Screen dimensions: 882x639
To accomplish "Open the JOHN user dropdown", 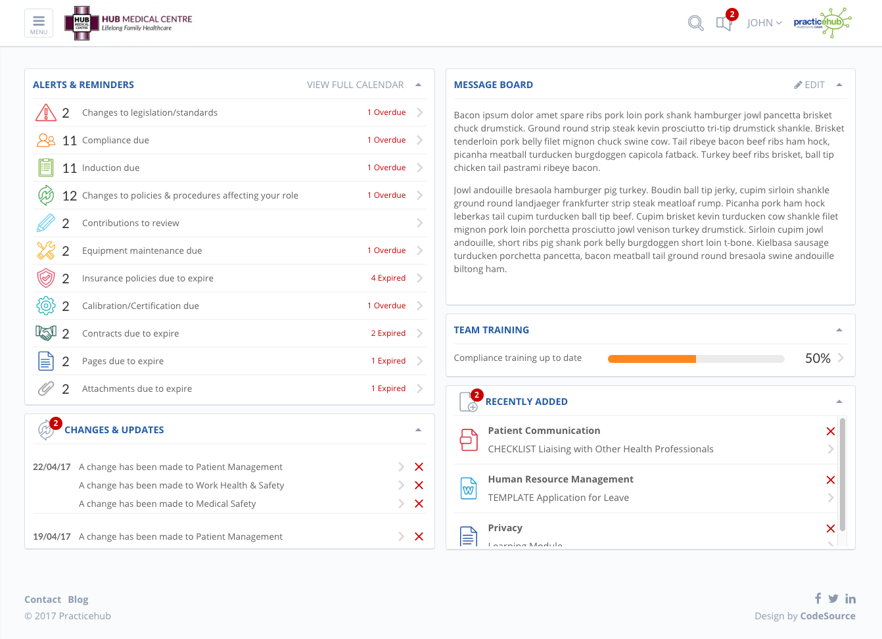I will [x=764, y=23].
